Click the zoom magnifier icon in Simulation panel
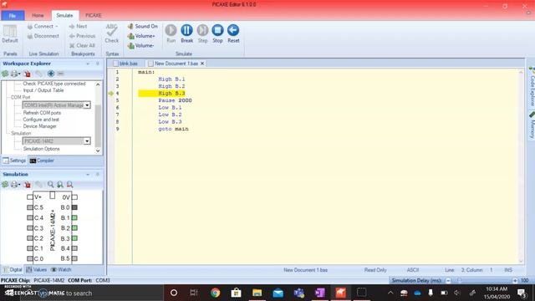 (x=50, y=184)
